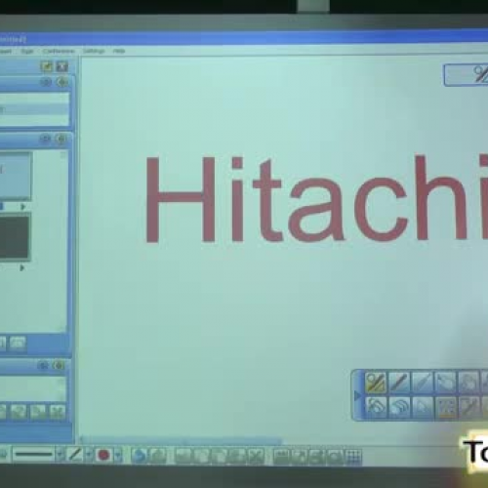
Task: Open the Conference menu
Action: click(x=59, y=51)
